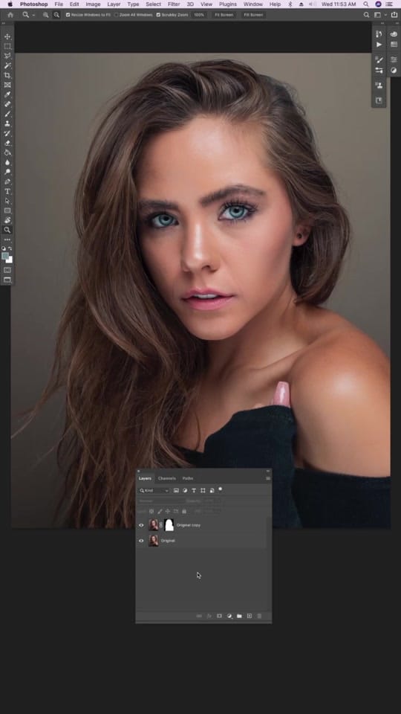Swap foreground and background colors
Screen dimensions: 401x714
[11, 248]
